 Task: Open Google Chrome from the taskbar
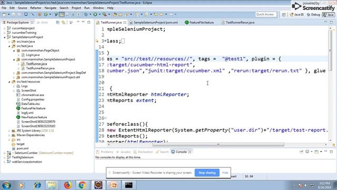tap(82, 185)
